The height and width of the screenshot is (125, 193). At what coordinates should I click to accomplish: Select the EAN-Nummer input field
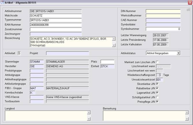pos(56,25)
